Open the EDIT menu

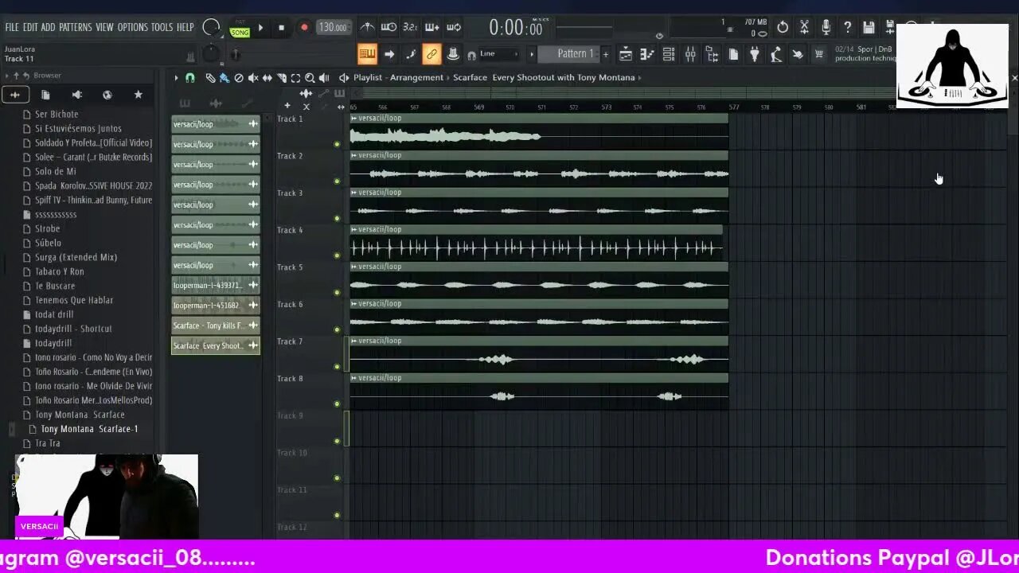pyautogui.click(x=30, y=27)
